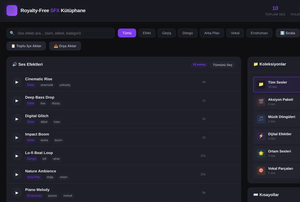Click the Döngü category tag on Lo-fi Beat Loop
The image size is (300, 202).
coord(32,159)
